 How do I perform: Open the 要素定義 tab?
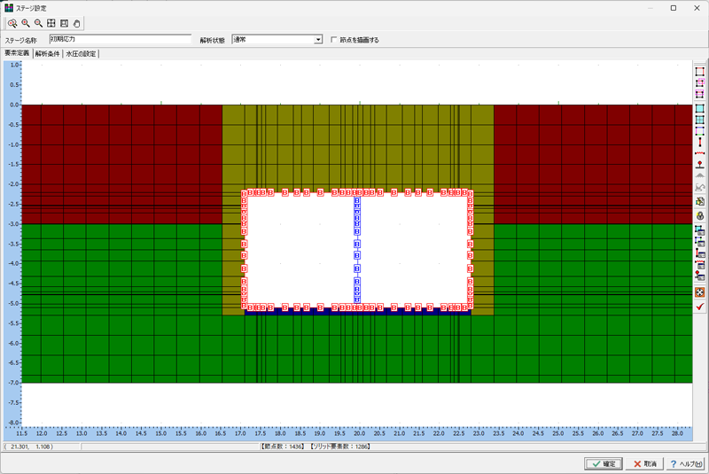pyautogui.click(x=17, y=53)
